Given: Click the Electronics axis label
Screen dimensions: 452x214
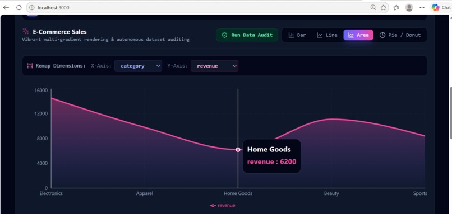Looking at the screenshot, I should pyautogui.click(x=51, y=193).
